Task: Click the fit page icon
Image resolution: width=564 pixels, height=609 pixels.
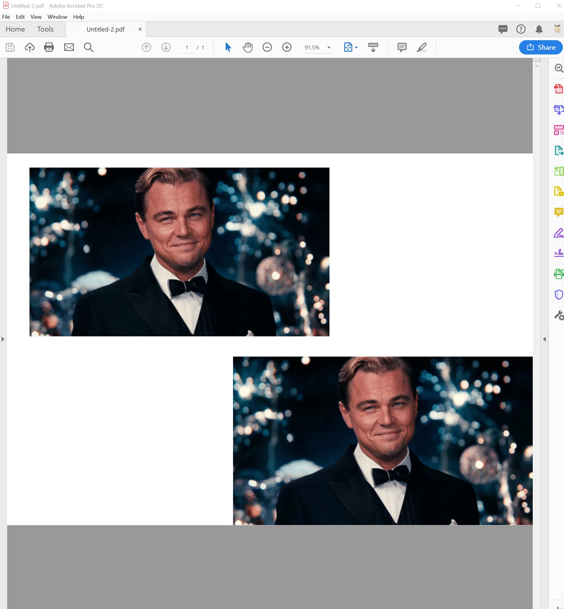Action: [348, 47]
